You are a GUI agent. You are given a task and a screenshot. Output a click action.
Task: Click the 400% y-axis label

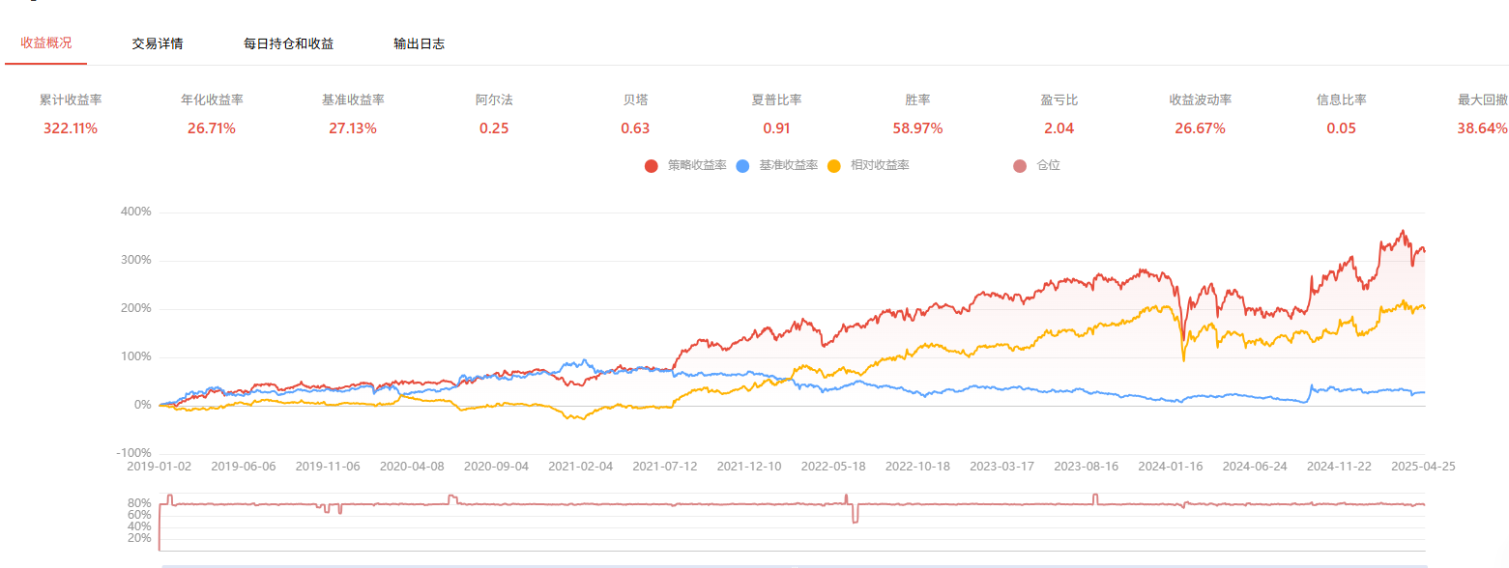click(x=135, y=212)
